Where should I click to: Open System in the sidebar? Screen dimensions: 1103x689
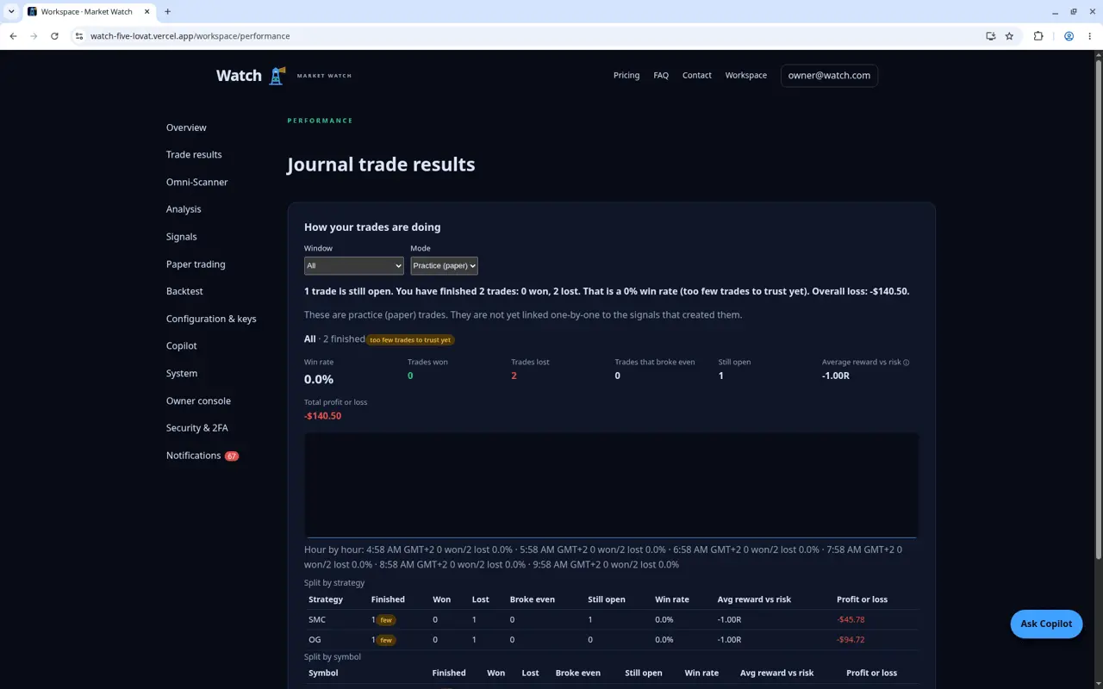tap(182, 374)
